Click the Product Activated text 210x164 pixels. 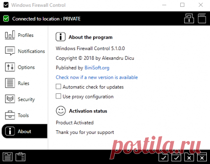(74, 123)
